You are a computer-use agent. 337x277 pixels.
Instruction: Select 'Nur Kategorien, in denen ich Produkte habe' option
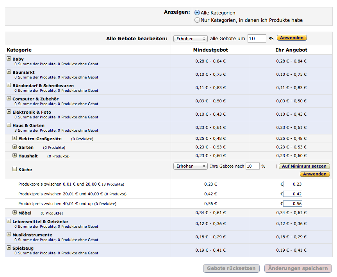(x=197, y=20)
